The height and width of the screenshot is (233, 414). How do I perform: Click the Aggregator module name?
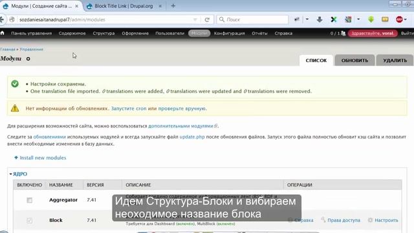63,200
